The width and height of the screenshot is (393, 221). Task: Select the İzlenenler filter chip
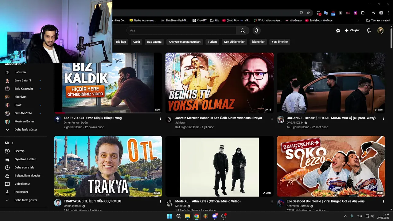(258, 42)
